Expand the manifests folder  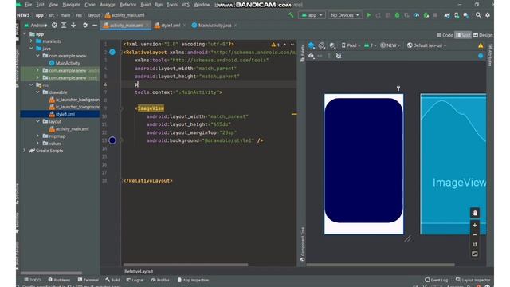[31, 41]
